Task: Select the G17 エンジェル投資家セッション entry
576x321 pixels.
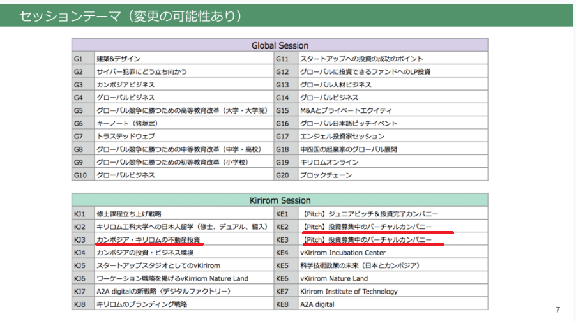Action: coord(342,136)
